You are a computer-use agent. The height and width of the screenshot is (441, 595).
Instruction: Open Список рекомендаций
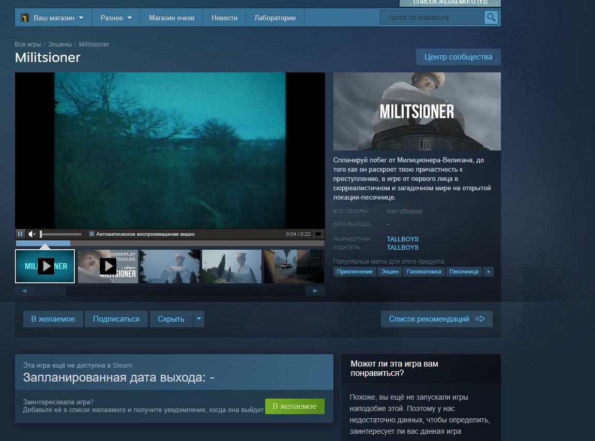coord(437,319)
